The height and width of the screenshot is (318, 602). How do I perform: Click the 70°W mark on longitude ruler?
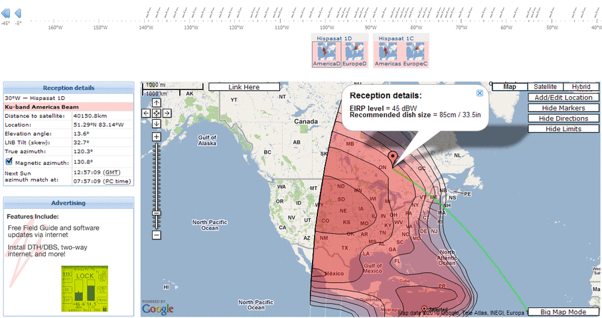tap(461, 28)
